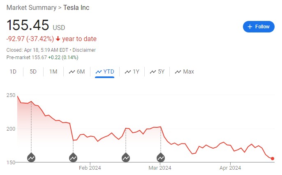Click the plus icon on the Follow button

(250, 27)
